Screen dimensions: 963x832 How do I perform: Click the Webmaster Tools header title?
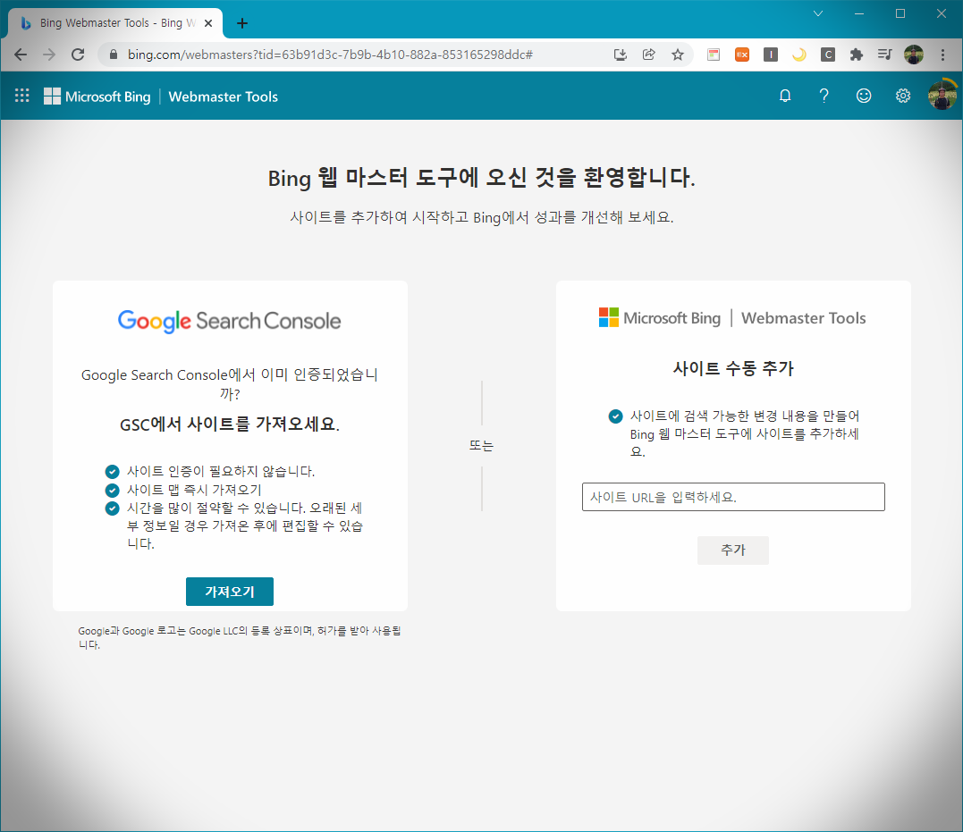click(223, 97)
